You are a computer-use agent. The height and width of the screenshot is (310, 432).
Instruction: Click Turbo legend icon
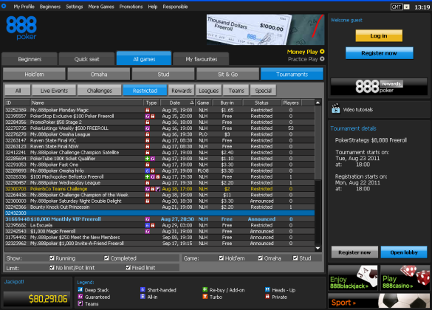coord(205,297)
